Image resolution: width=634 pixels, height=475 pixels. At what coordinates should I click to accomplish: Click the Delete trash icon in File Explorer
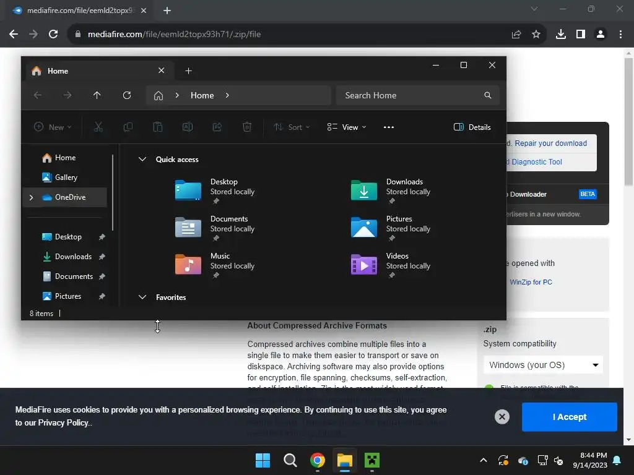pyautogui.click(x=247, y=127)
